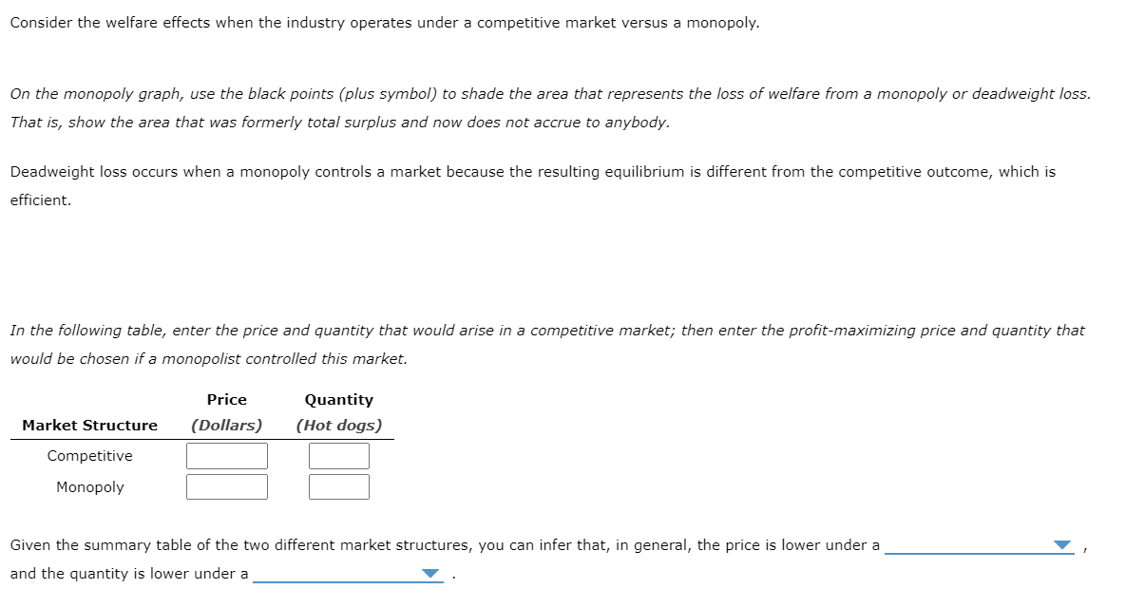Click the underlined blank after 'lower under a'
Viewport: 1126px width, 608px height.
[x=979, y=549]
